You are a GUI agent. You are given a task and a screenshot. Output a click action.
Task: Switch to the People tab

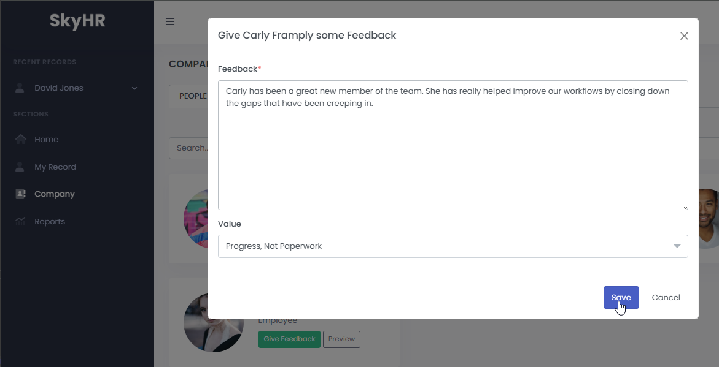189,96
